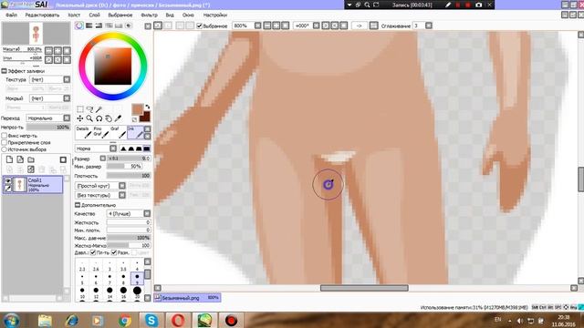Adjust the Плотность density slider
The width and height of the screenshot is (584, 328).
click(129, 176)
